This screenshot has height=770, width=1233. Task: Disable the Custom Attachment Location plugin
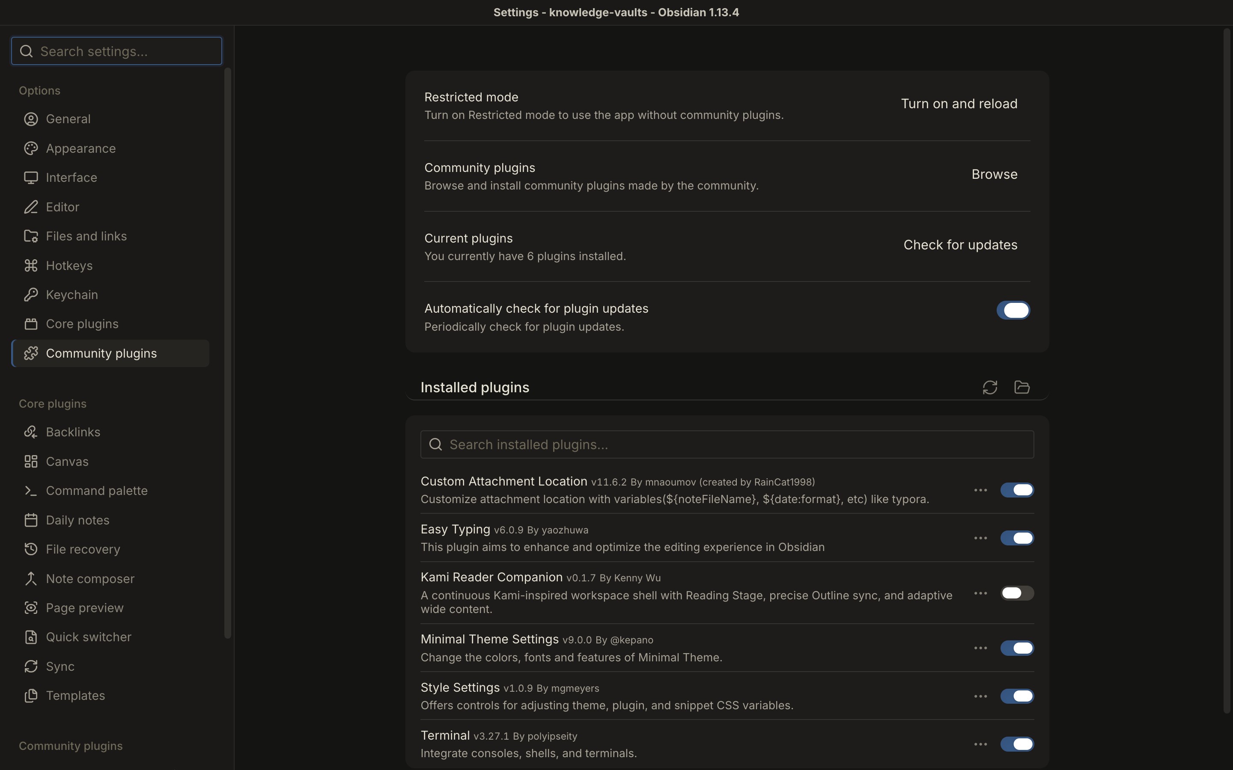pos(1017,490)
